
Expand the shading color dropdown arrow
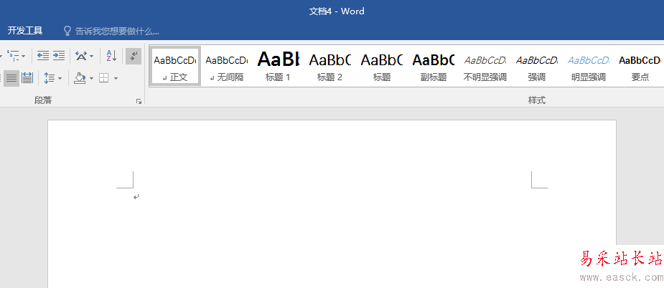[91, 78]
